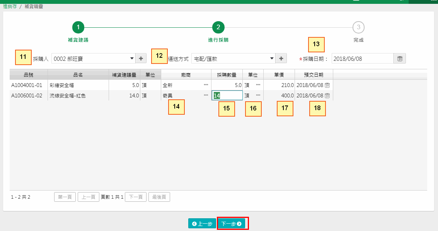Select item code A1006001-02
This screenshot has height=231, width=438.
tap(27, 95)
